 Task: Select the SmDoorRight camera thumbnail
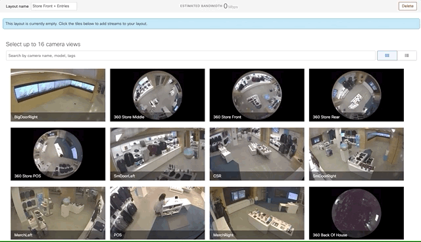point(357,154)
